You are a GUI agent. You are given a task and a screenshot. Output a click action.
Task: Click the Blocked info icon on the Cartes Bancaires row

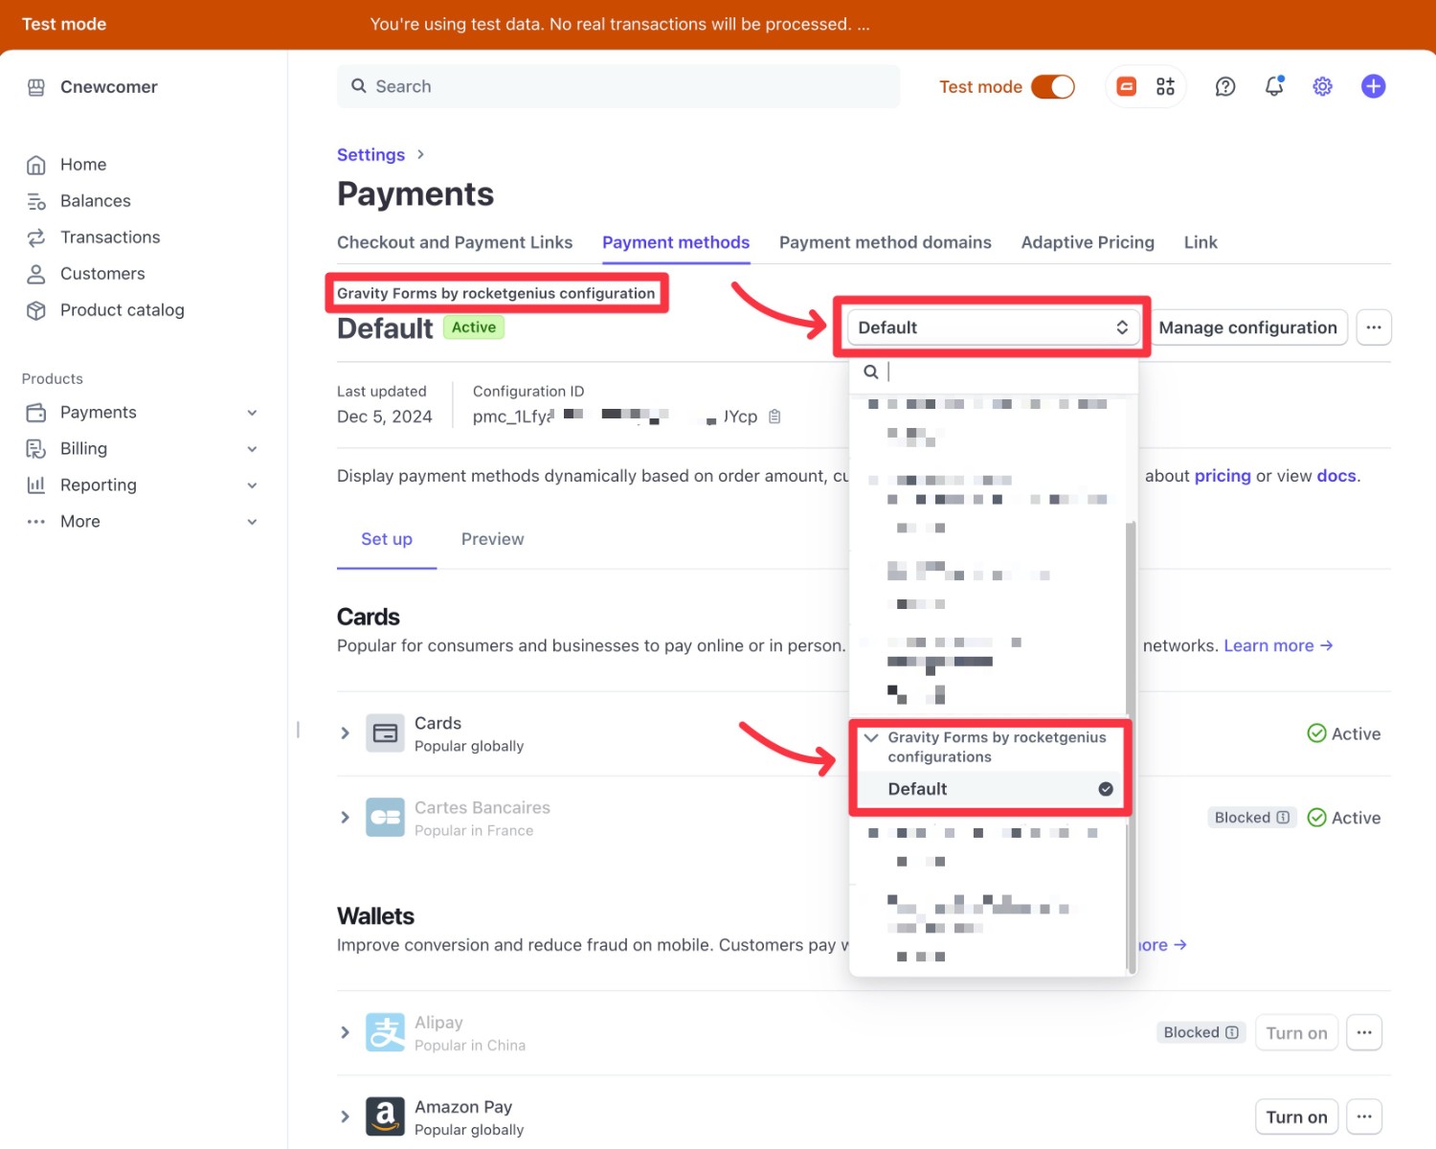tap(1283, 818)
